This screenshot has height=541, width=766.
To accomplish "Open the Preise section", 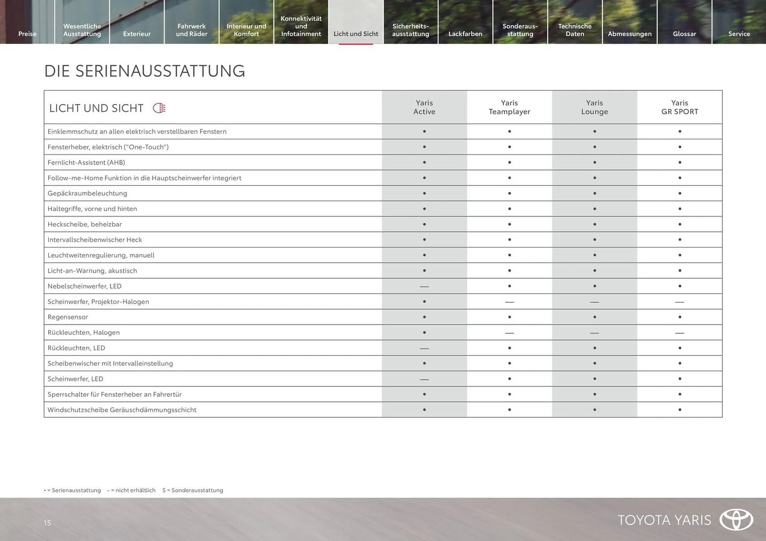I will point(27,34).
